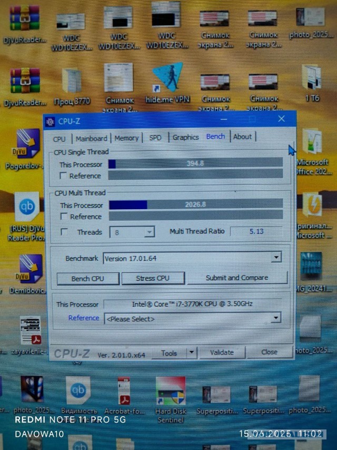Switch to the SPD tab
The image size is (337, 450).
pos(155,138)
